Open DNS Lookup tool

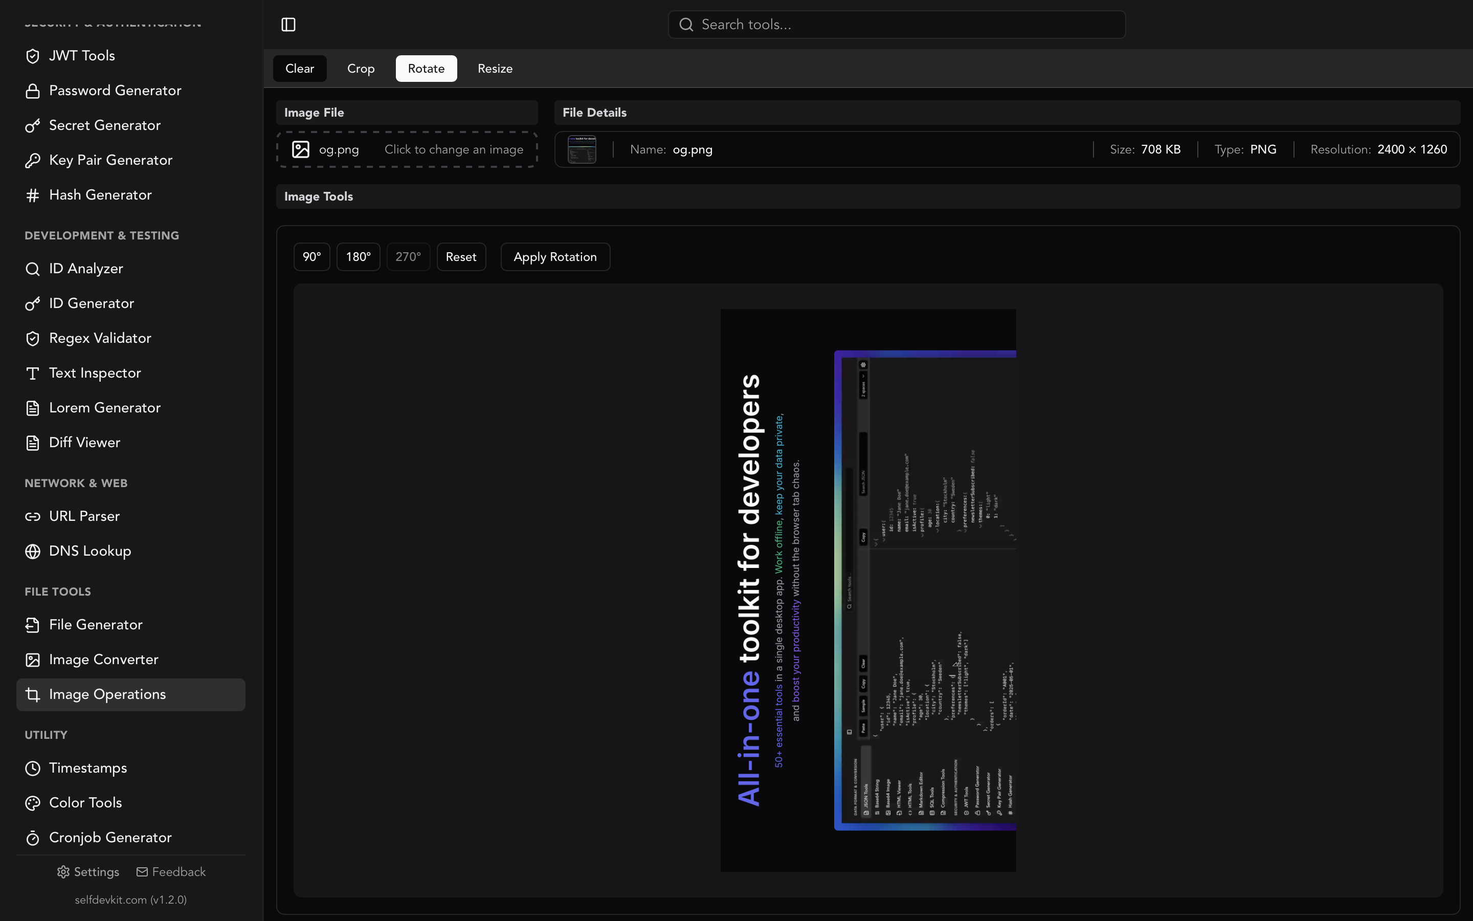tap(130, 551)
